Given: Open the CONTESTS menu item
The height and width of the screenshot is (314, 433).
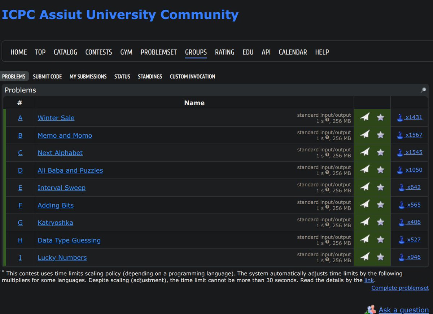Looking at the screenshot, I should [x=99, y=52].
